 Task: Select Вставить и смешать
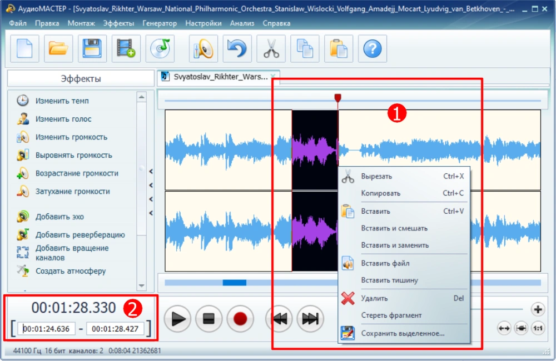pos(404,228)
